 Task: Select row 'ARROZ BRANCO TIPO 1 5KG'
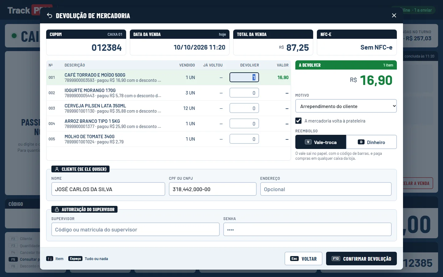click(x=169, y=123)
